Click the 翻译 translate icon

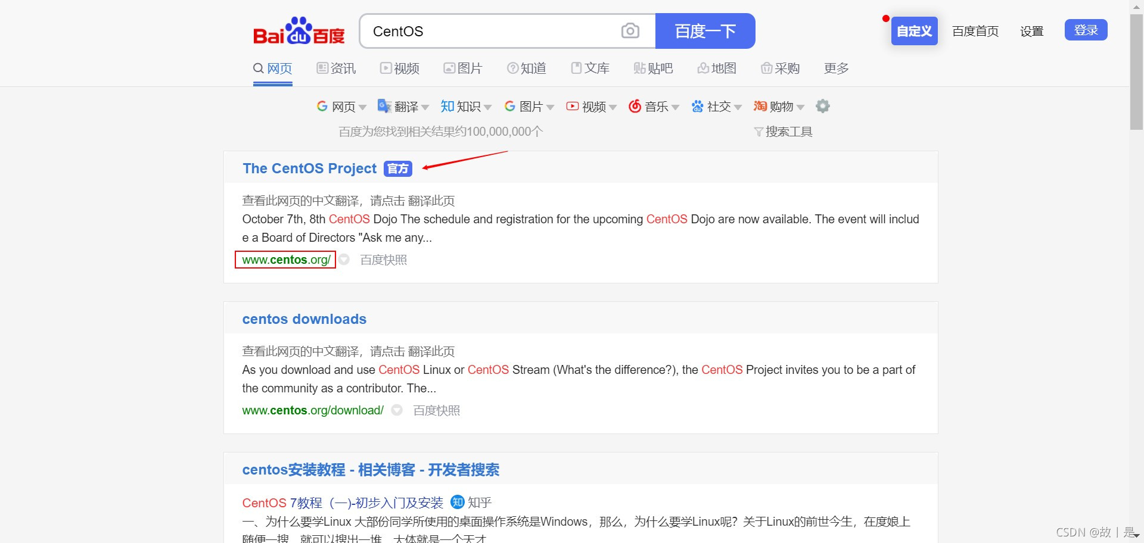tap(384, 106)
